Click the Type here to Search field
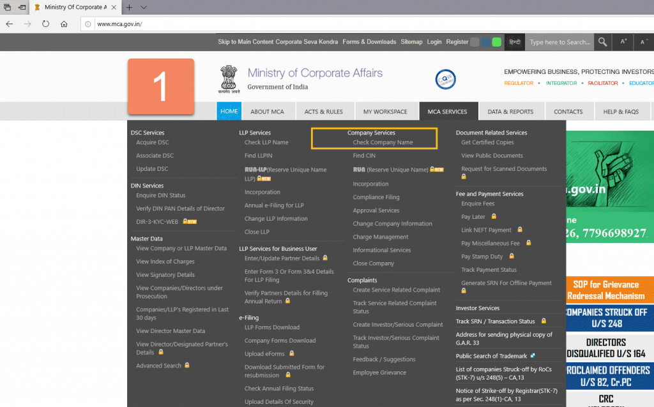 pos(559,42)
